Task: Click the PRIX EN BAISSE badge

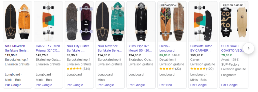Action: (x=233, y=5)
